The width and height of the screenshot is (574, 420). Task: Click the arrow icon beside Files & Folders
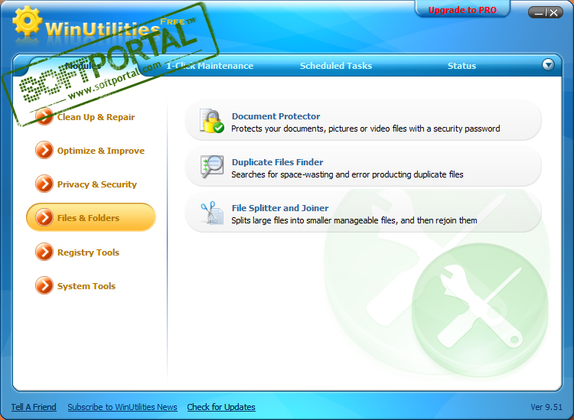[44, 218]
